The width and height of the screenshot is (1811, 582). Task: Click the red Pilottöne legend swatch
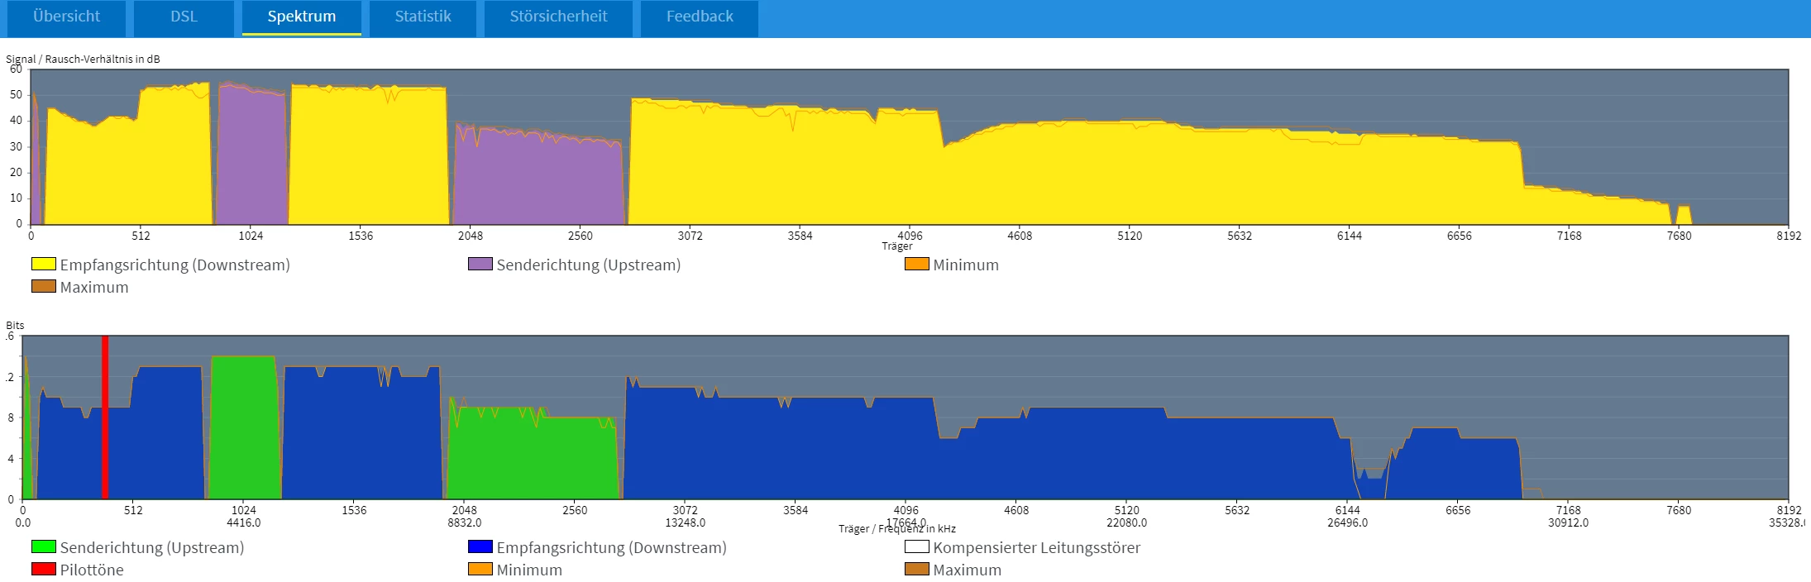pyautogui.click(x=44, y=570)
